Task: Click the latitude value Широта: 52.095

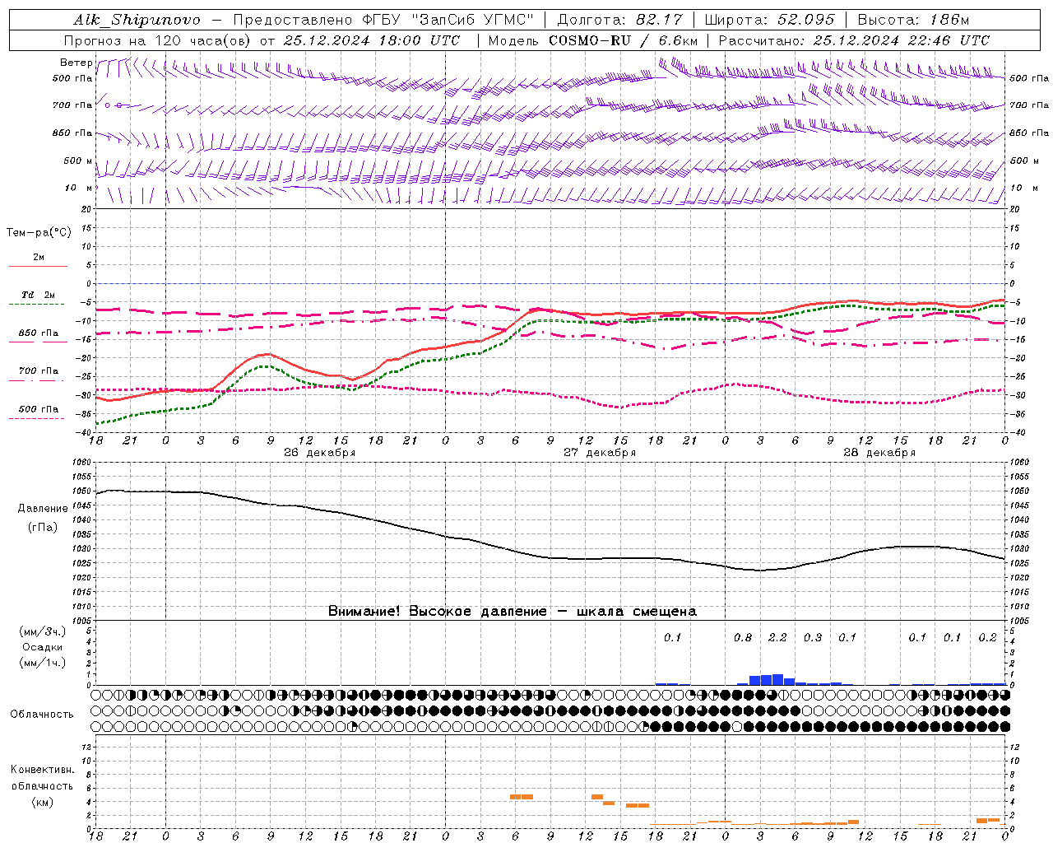Action: 770,20
